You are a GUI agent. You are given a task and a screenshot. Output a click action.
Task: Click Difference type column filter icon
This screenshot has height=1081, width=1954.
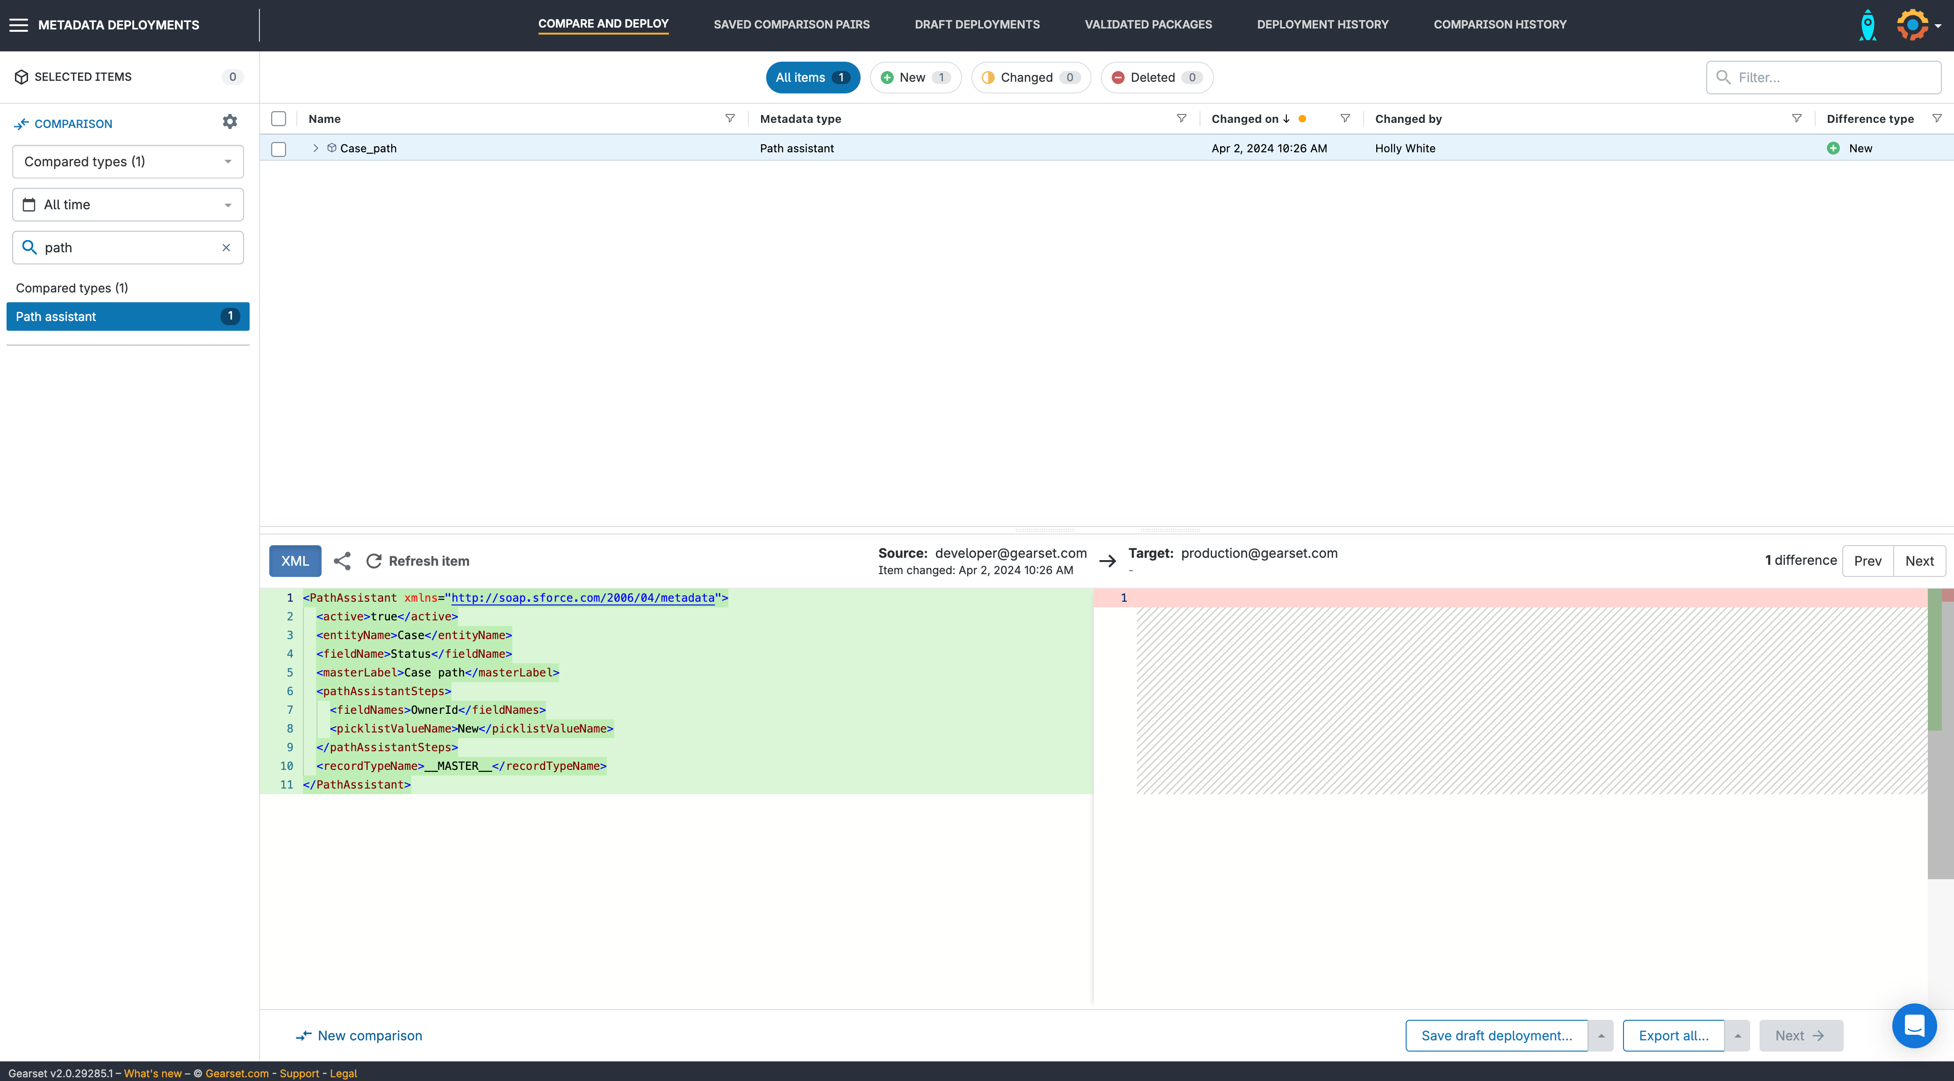[1937, 118]
